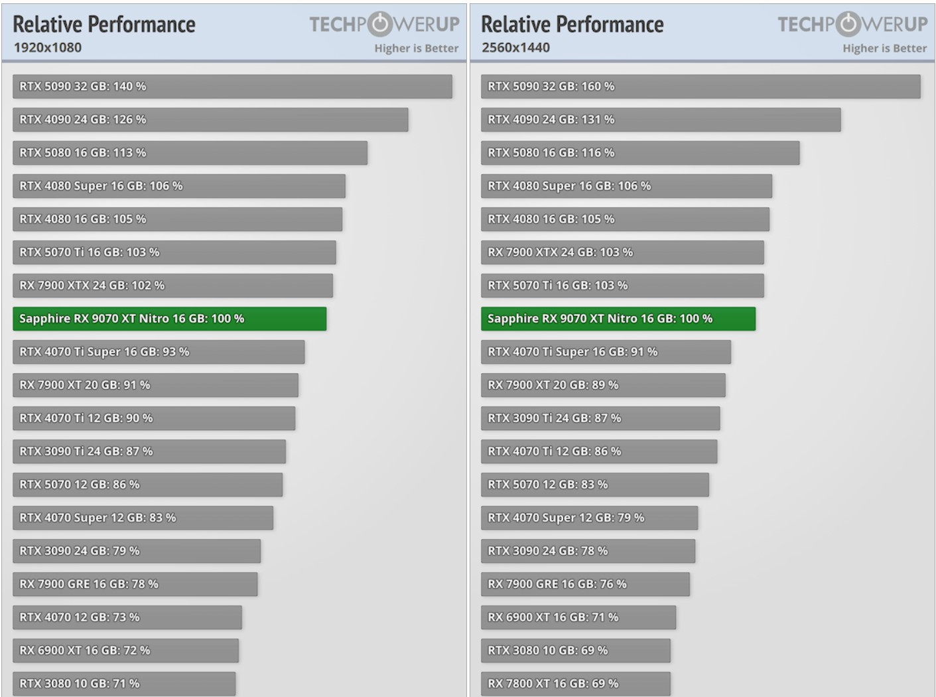
Task: Click 'Relative Performance' heading of the 1920x1080 chart
Action: (104, 25)
